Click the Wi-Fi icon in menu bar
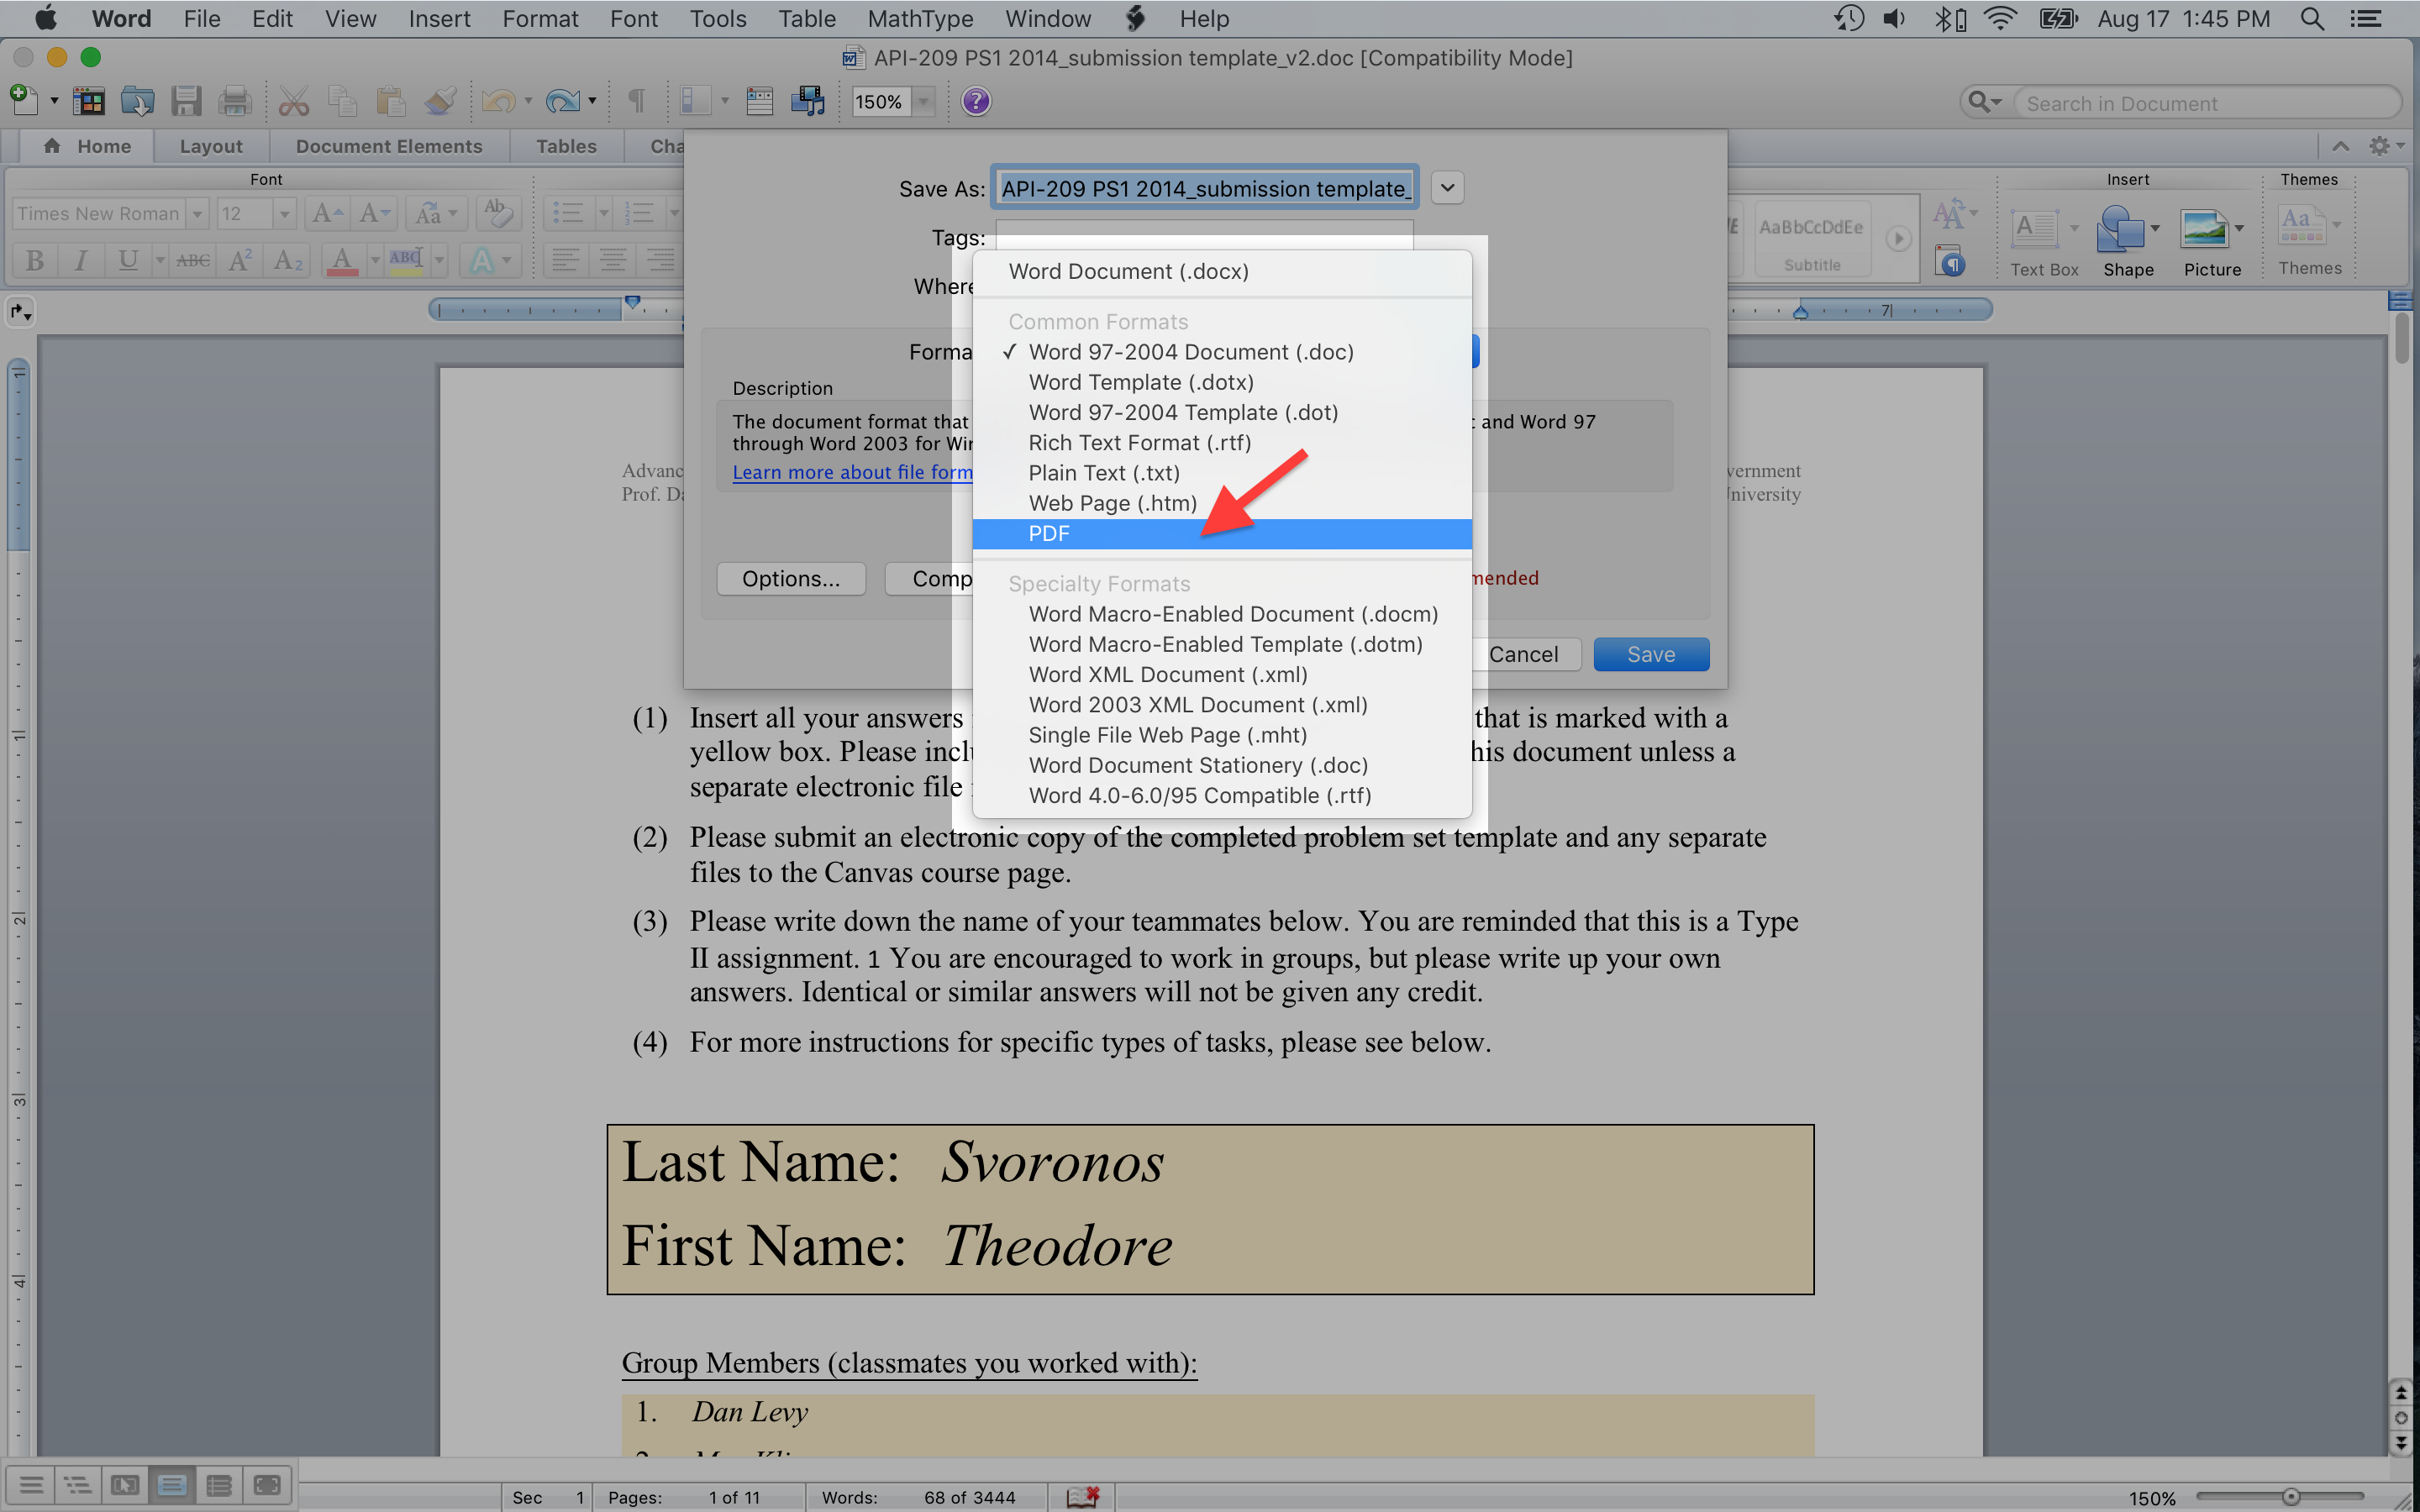Viewport: 2420px width, 1512px height. pos(2000,19)
